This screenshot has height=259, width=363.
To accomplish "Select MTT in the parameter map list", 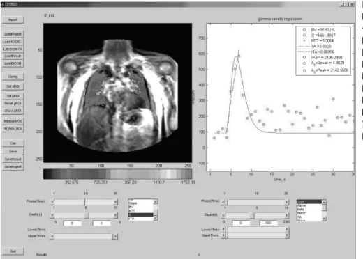I will tap(140, 211).
